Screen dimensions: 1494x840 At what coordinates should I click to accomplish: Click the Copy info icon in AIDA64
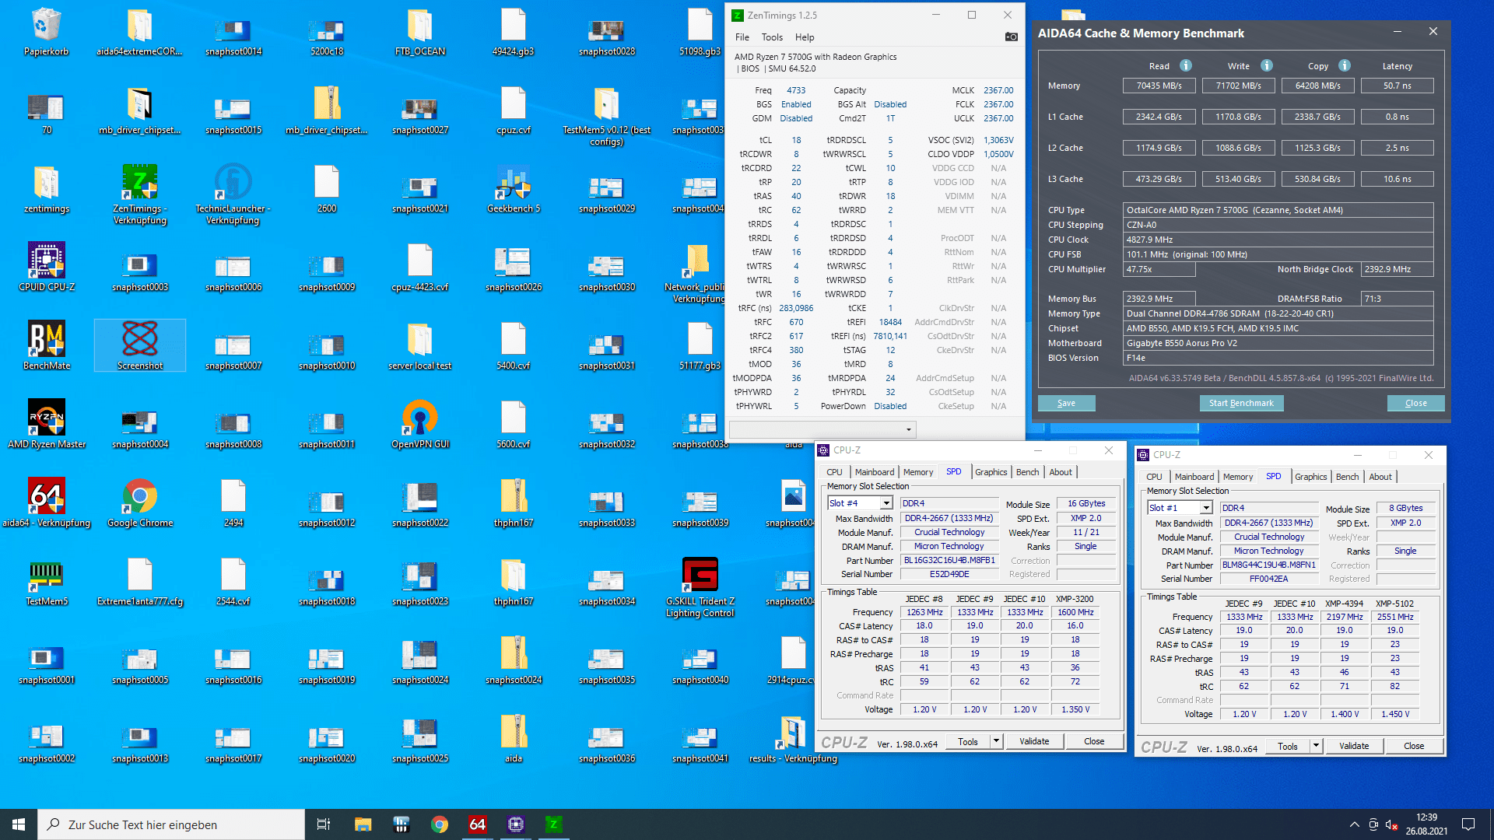[1345, 66]
